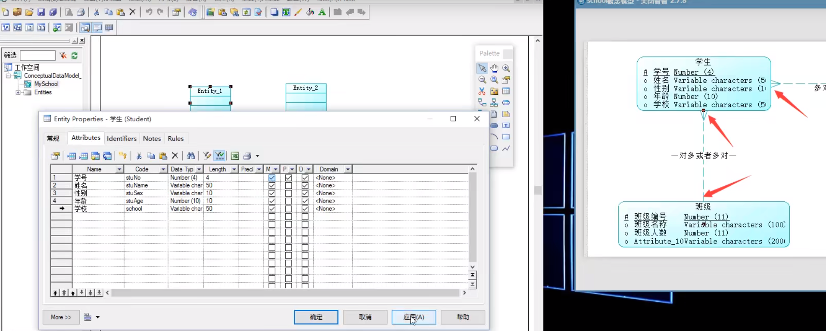This screenshot has height=331, width=826.
Task: Toggle Mandatory checkbox for 学号 row
Action: click(x=272, y=178)
